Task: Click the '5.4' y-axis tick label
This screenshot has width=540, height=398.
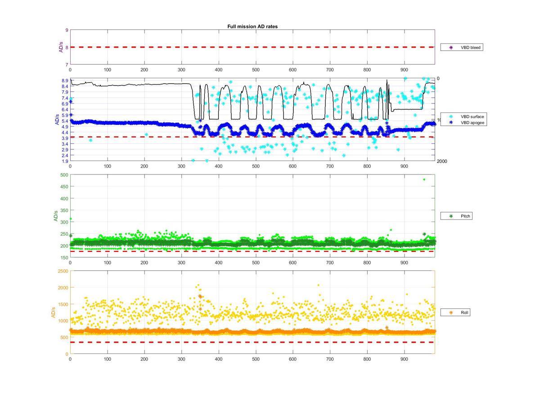Action: pos(65,121)
